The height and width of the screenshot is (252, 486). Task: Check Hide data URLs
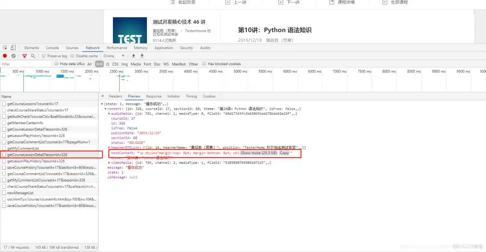coord(56,64)
